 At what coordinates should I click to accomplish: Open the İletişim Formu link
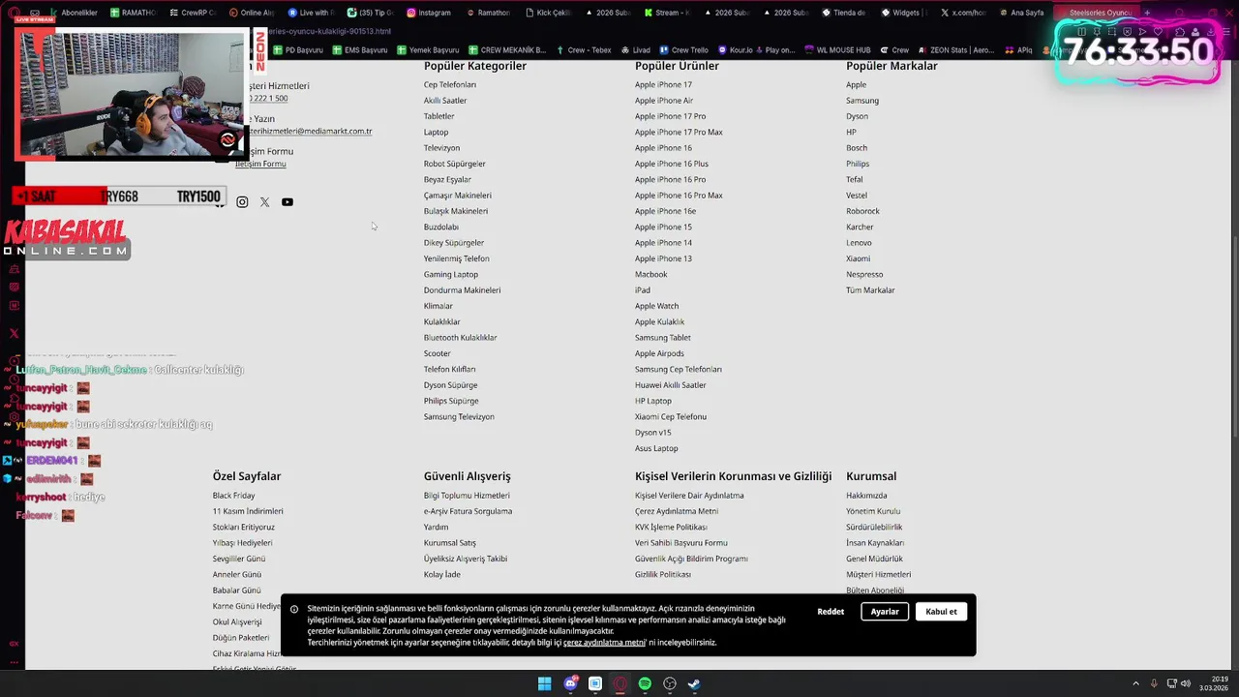[x=260, y=165]
